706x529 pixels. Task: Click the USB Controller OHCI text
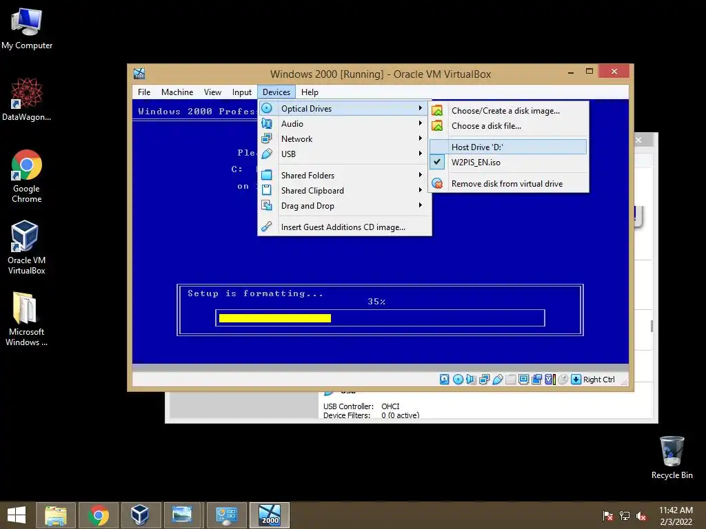[x=361, y=406]
